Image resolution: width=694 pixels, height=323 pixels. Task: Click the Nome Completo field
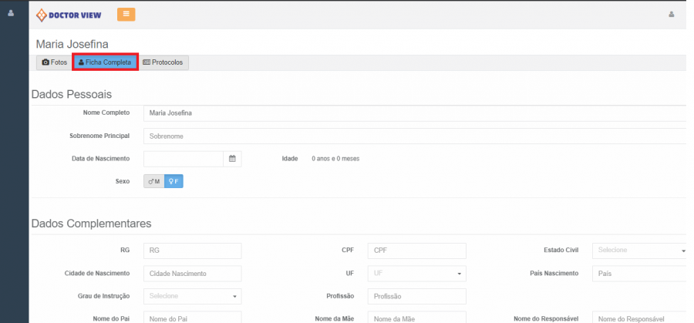pos(414,113)
